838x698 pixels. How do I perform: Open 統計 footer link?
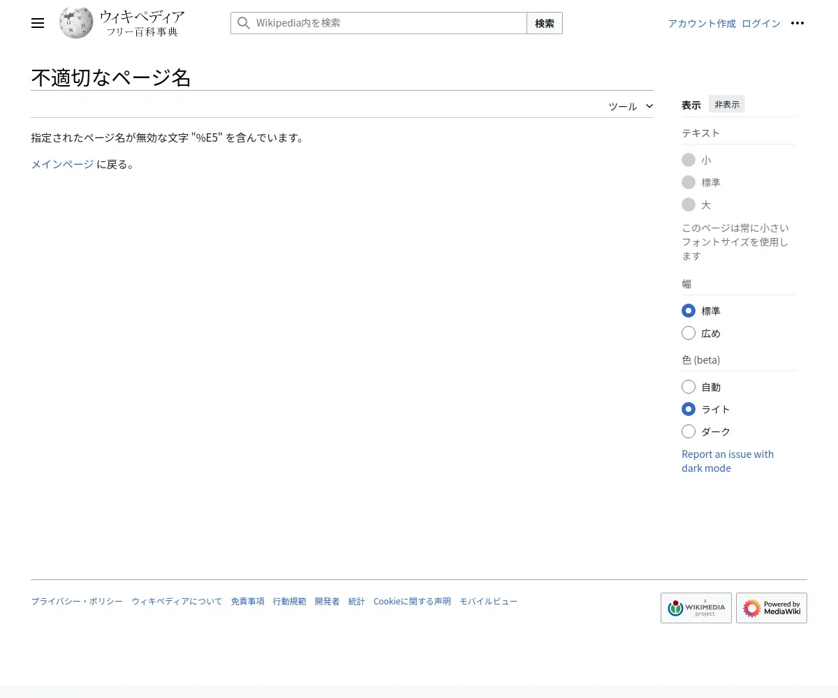coord(357,601)
